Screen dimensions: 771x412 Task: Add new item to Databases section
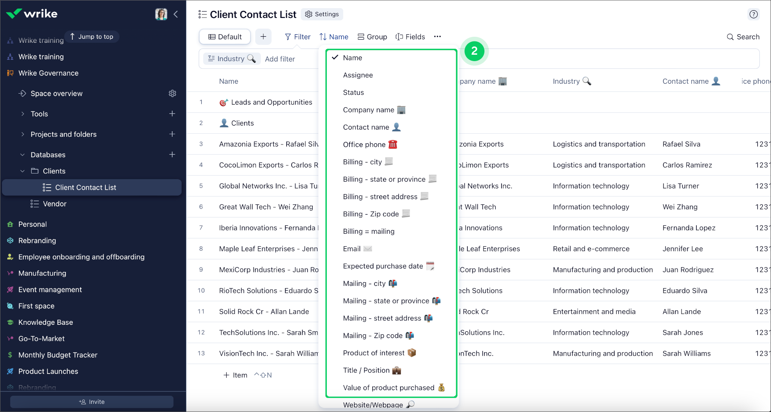coord(172,155)
